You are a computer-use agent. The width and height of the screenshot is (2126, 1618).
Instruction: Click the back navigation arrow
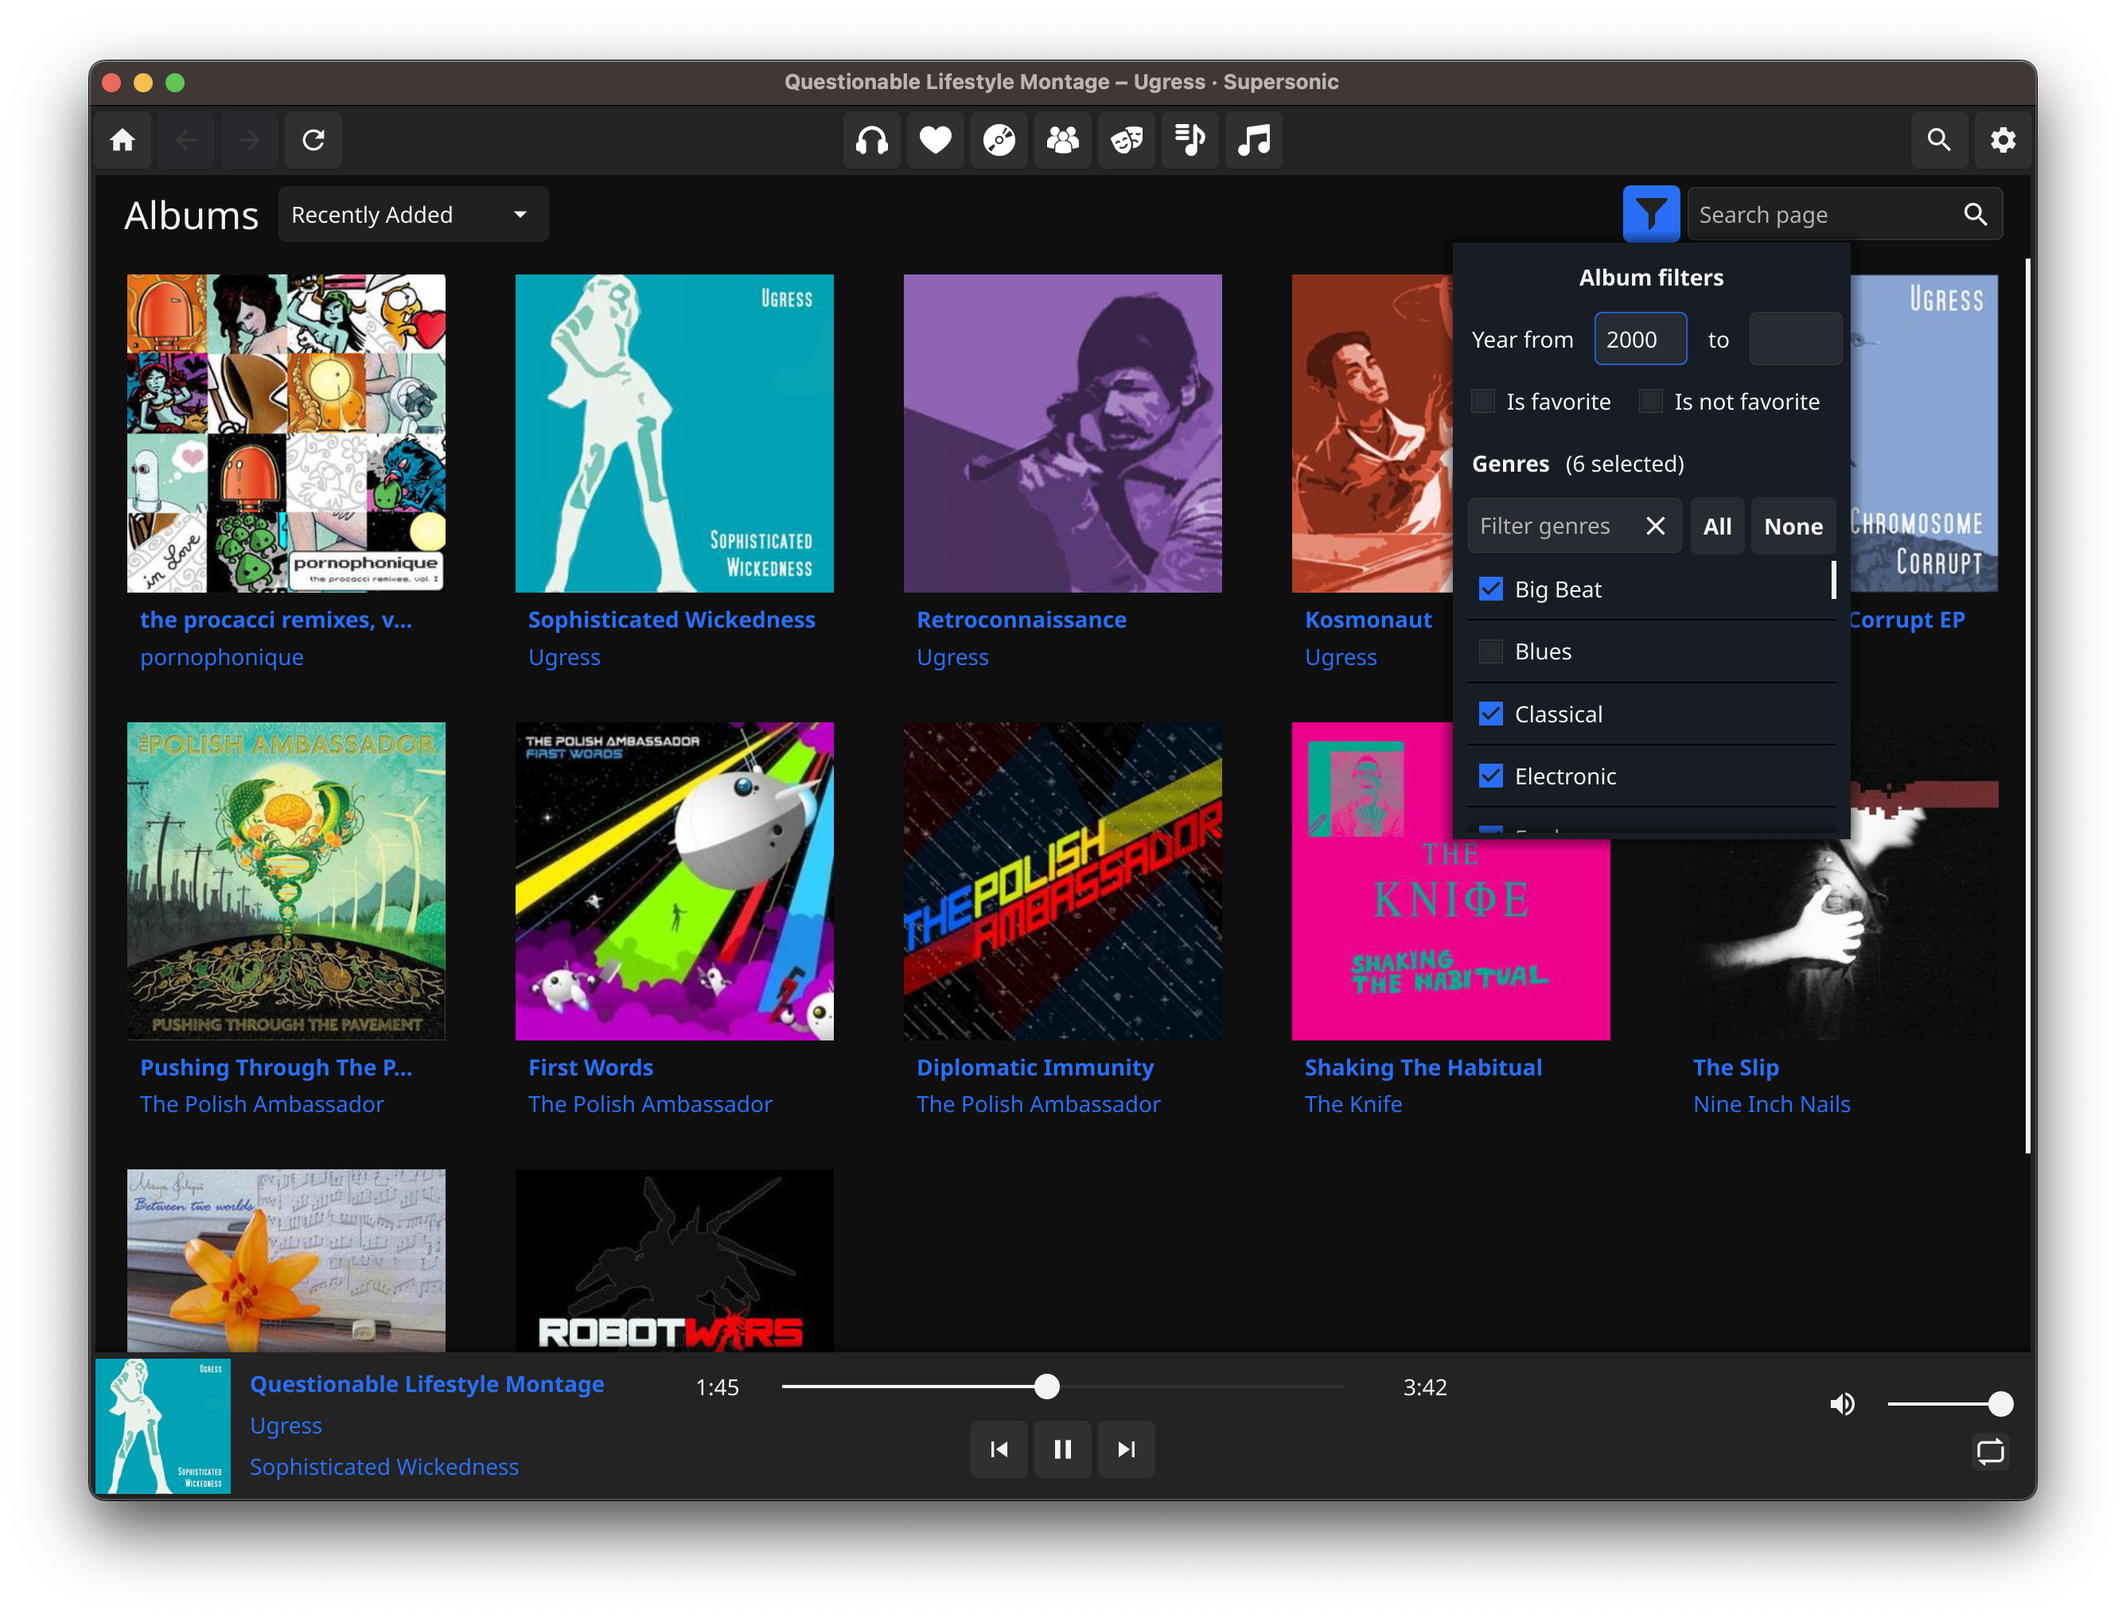[186, 141]
